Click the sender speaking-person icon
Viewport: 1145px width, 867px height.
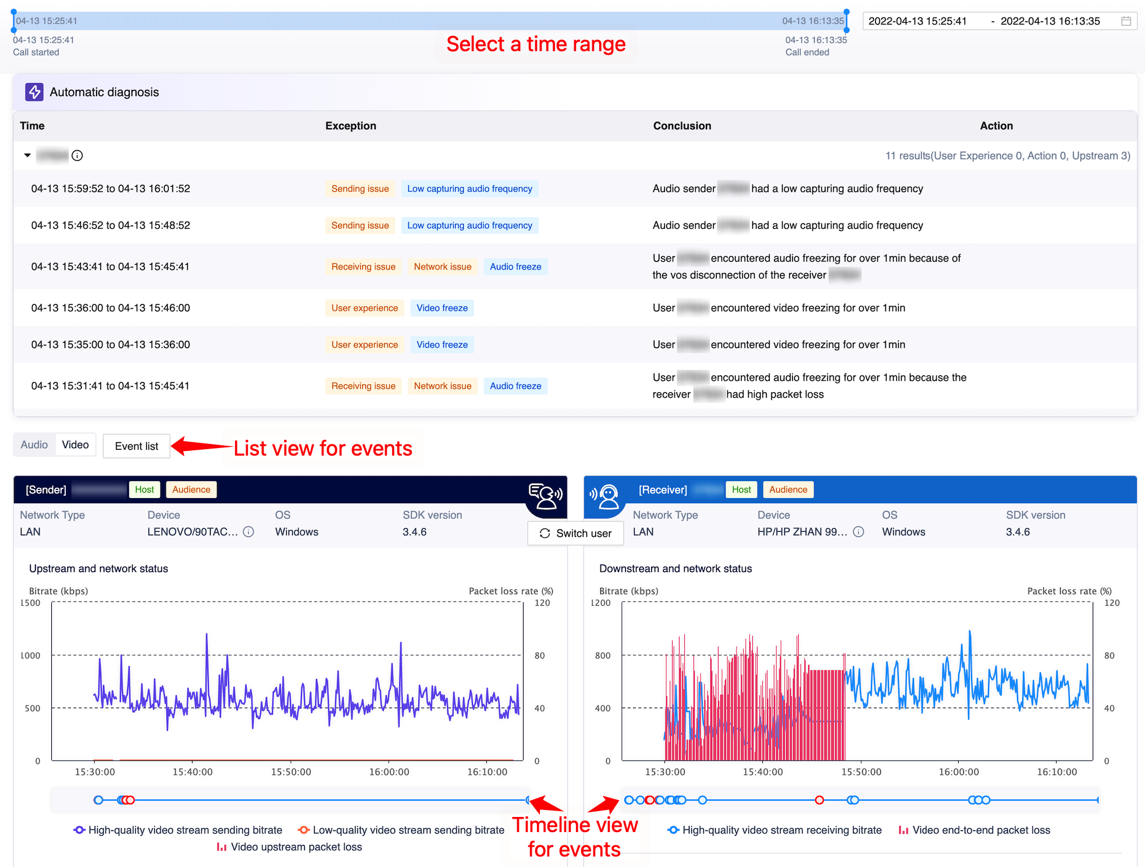click(545, 496)
